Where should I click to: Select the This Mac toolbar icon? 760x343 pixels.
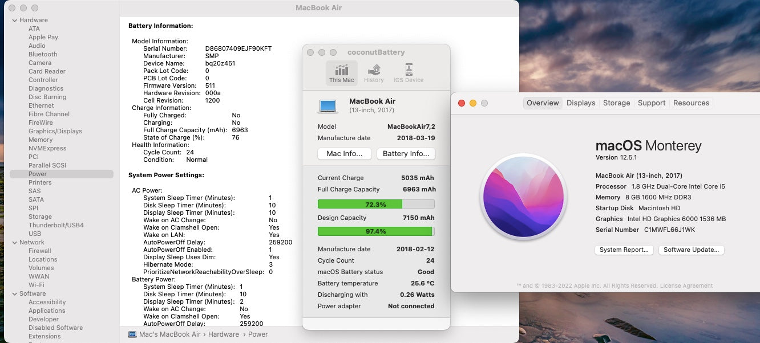click(x=341, y=73)
